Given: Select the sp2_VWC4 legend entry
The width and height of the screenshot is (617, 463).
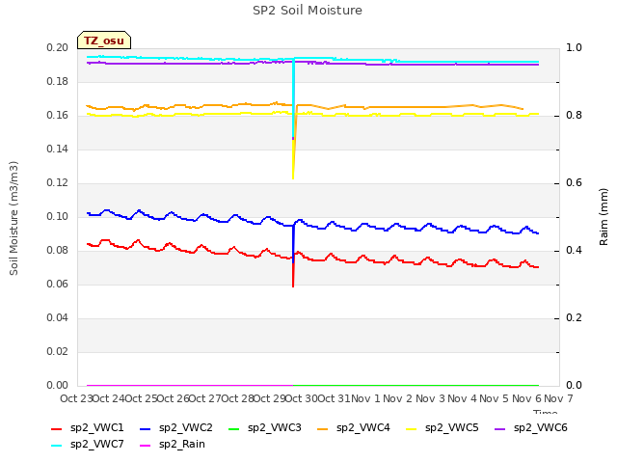Looking at the screenshot, I should tap(354, 428).
